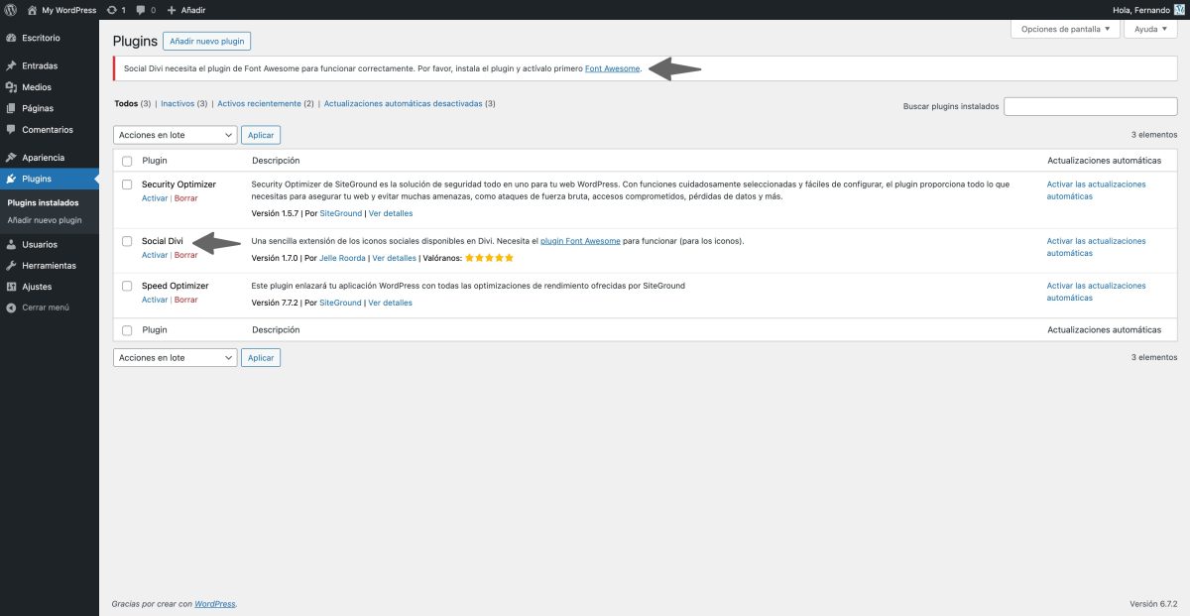The height and width of the screenshot is (616, 1190).
Task: Check the Security Optimizer plugin checkbox
Action: coord(127,185)
